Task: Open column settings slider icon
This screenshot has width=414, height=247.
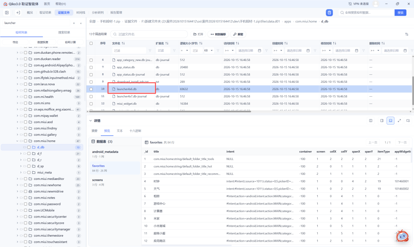Action: point(407,35)
